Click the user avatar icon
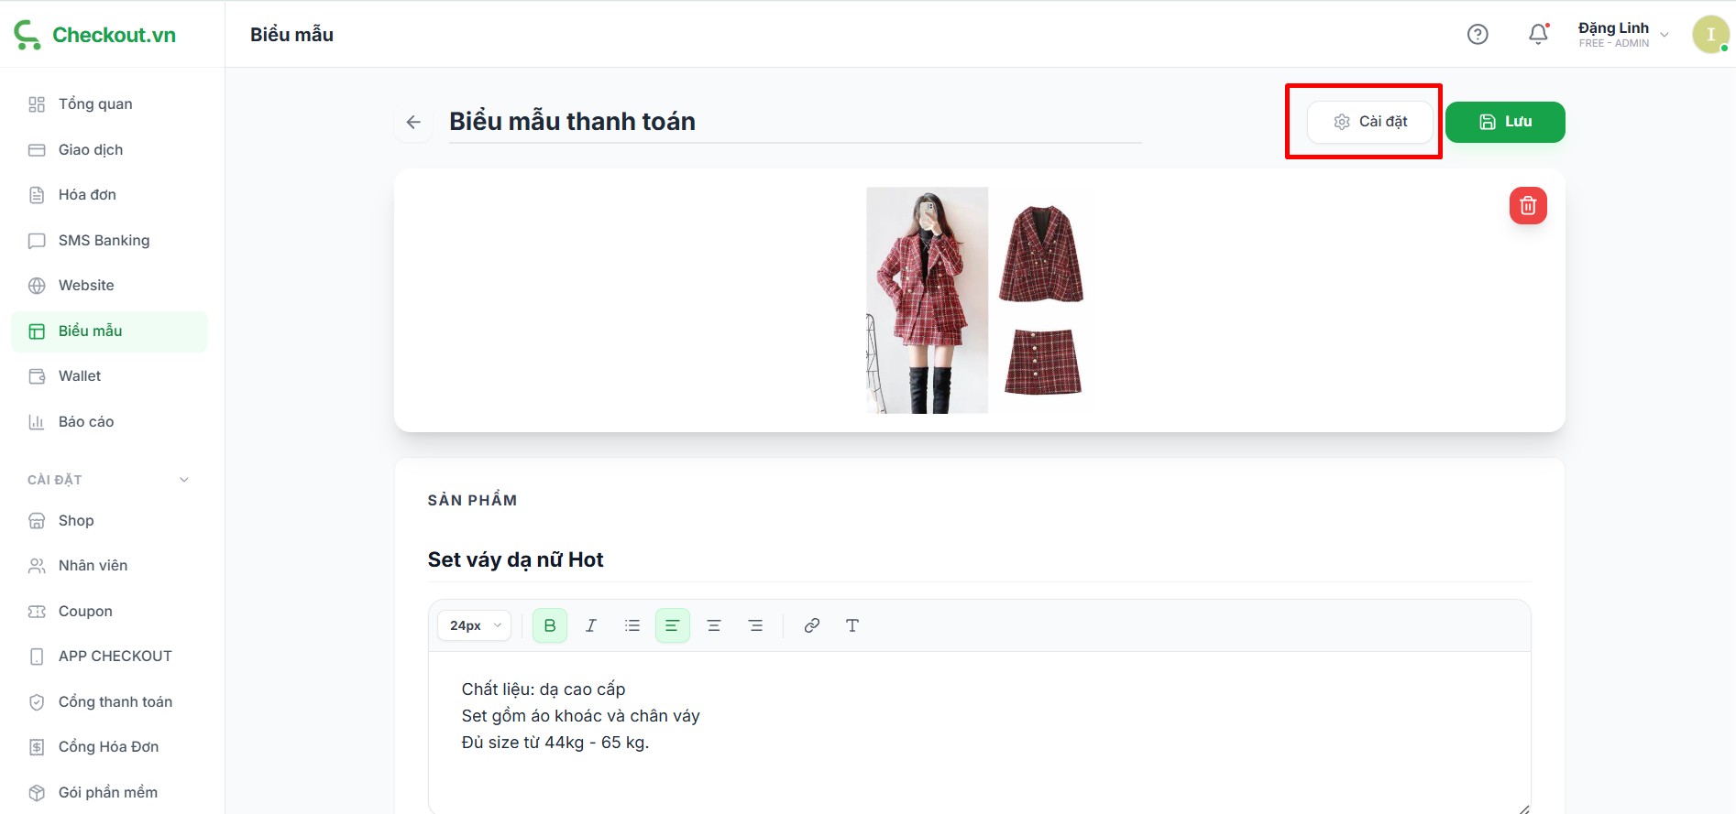 click(1709, 35)
